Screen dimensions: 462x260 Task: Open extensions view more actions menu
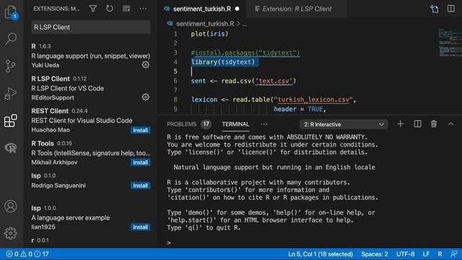click(x=143, y=9)
